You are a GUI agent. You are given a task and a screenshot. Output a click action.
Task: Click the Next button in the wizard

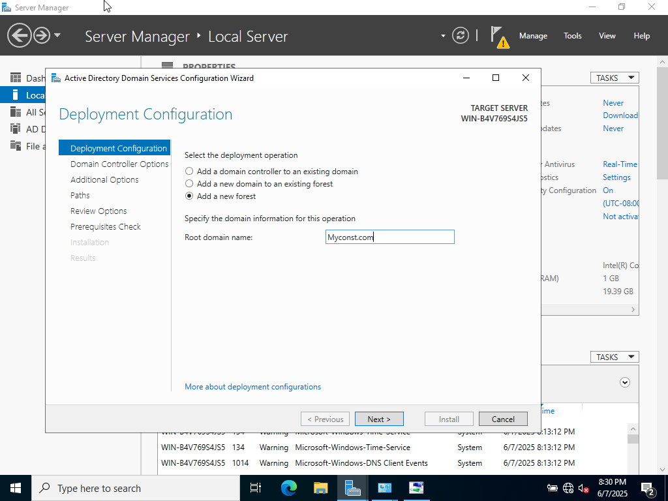[379, 418]
